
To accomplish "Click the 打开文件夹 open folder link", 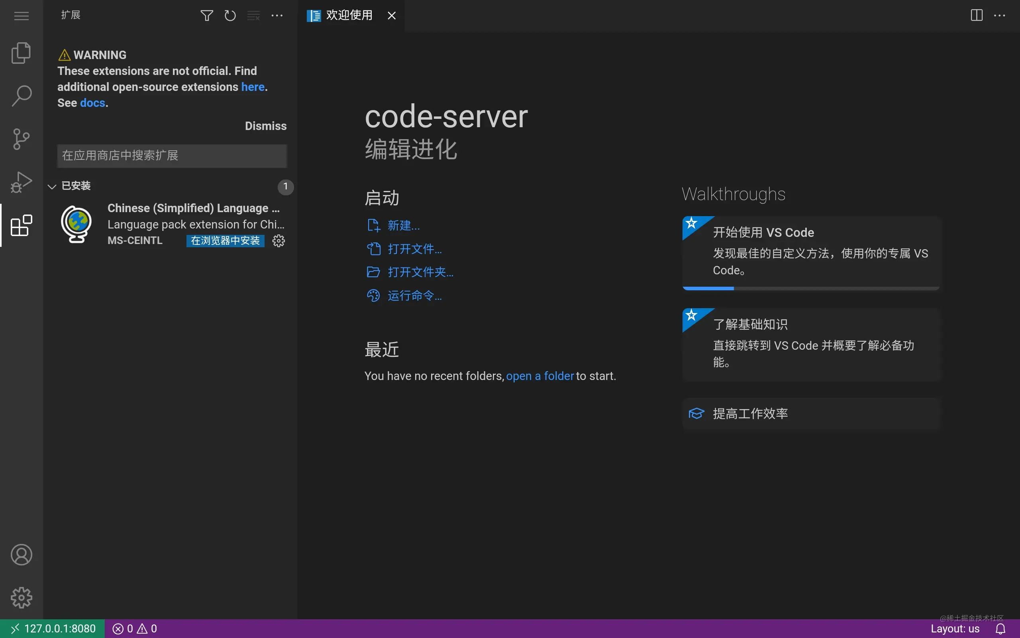I will (x=420, y=272).
